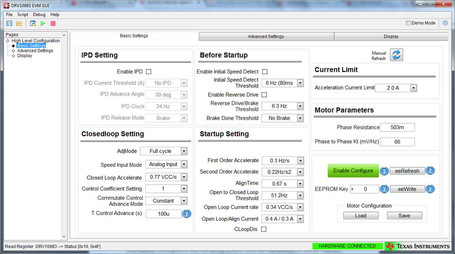
Task: Click the Save disk icon in toolbar
Action: click(9, 23)
